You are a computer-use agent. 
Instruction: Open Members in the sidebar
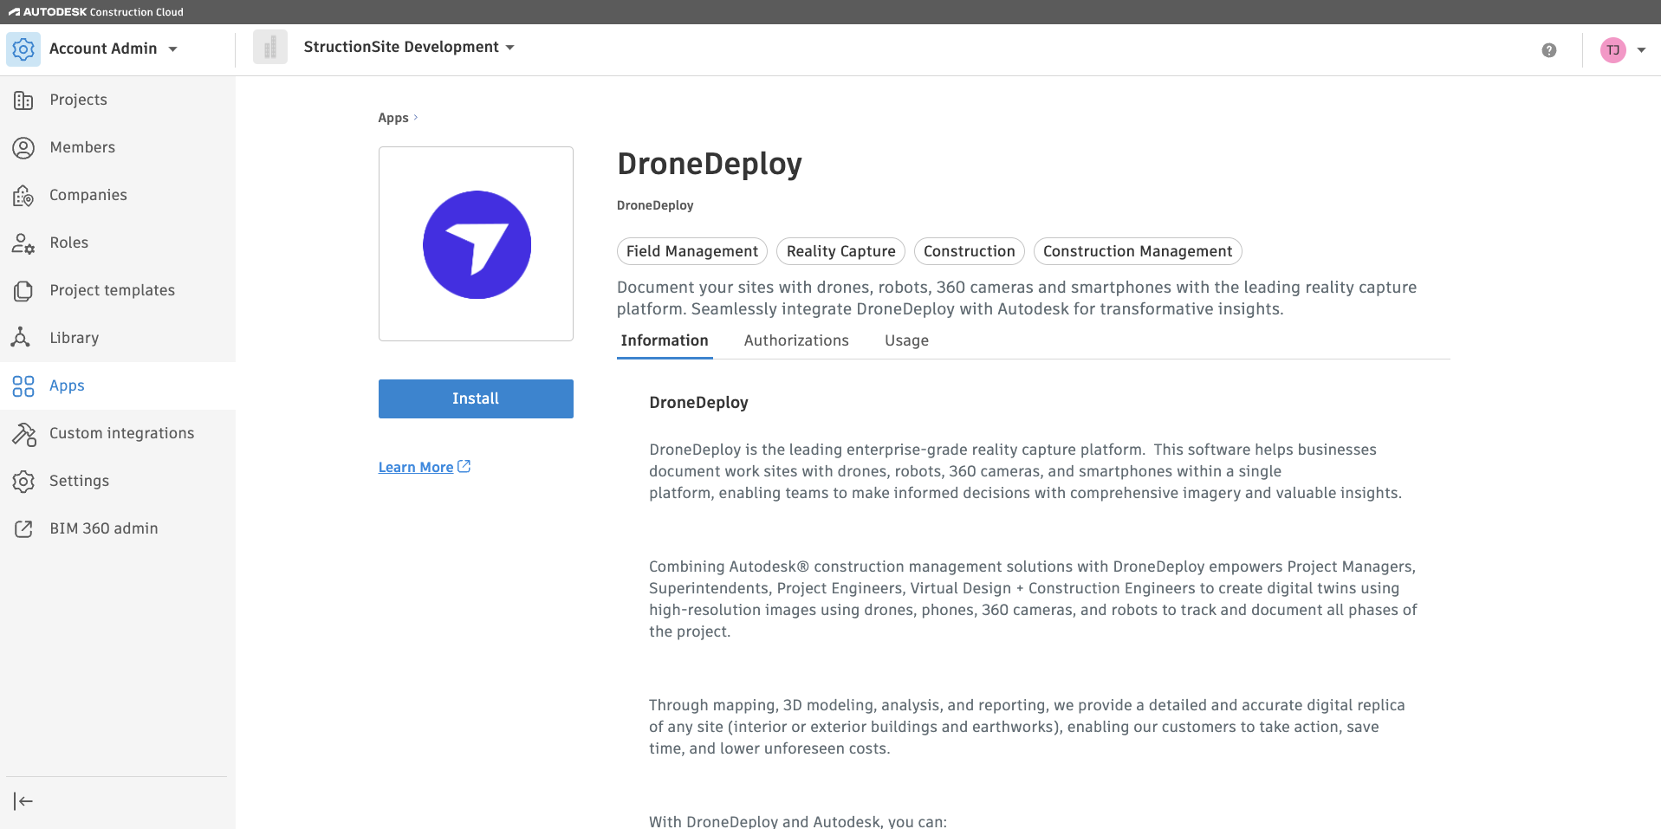click(x=118, y=148)
